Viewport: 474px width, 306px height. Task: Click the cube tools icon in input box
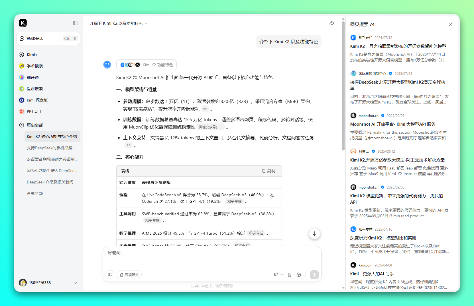[299, 275]
